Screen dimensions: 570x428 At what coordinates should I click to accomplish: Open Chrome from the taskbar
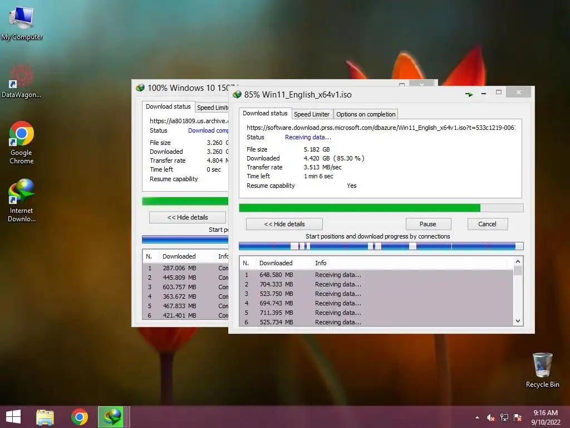79,417
